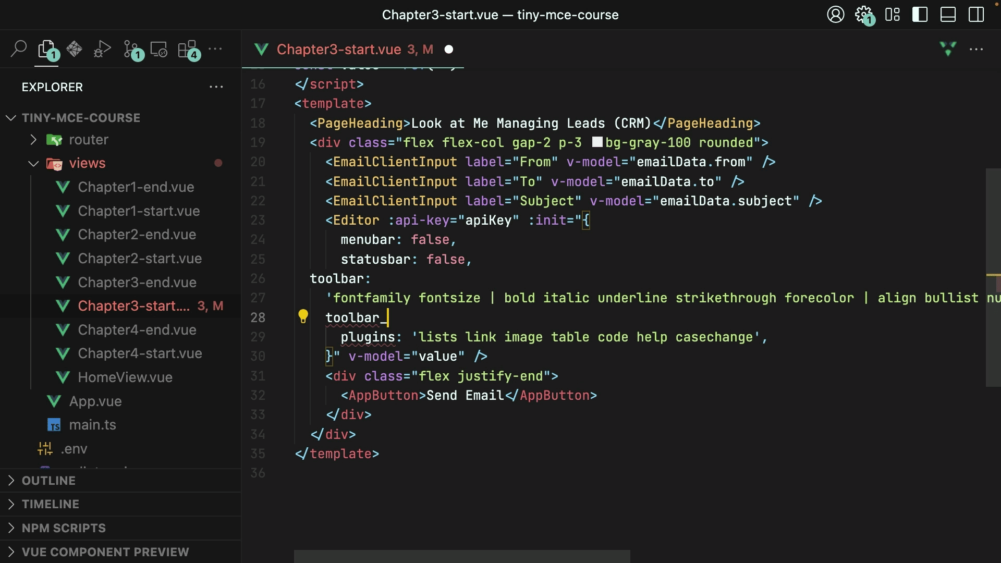The width and height of the screenshot is (1001, 563).
Task: Click the .env settings file icon
Action: [x=45, y=449]
